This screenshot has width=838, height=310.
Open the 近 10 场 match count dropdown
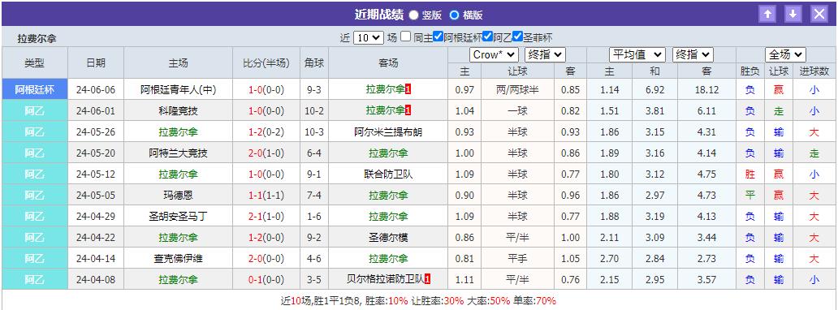point(369,37)
